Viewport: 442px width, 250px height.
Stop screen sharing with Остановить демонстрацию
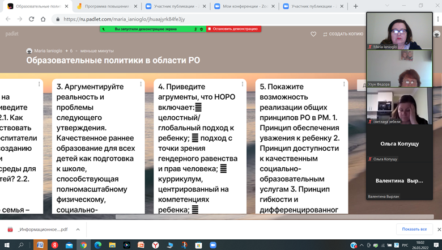click(x=233, y=28)
